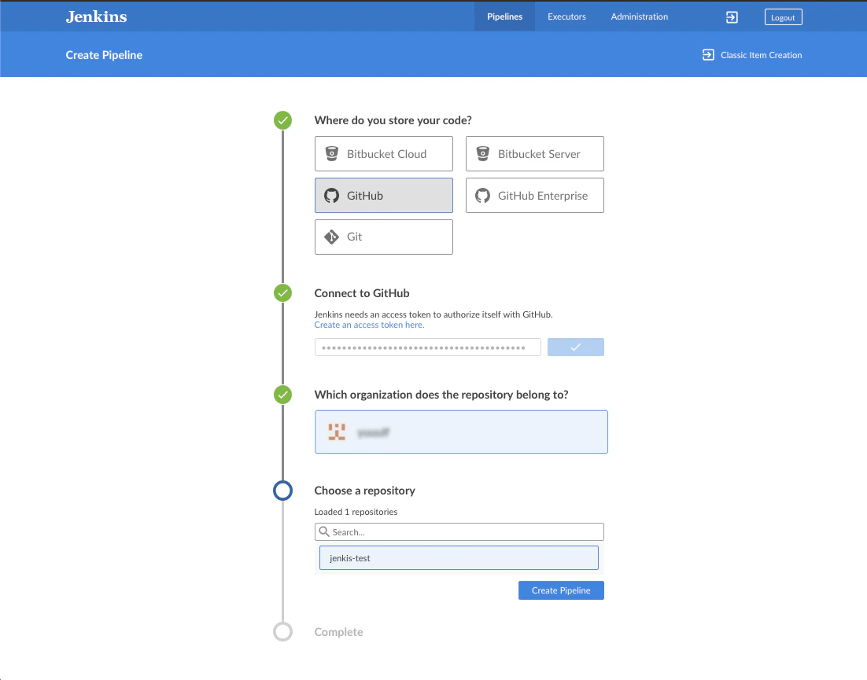Screen dimensions: 867x680
Task: Click the Loaded 1 repositories text
Action: point(356,512)
